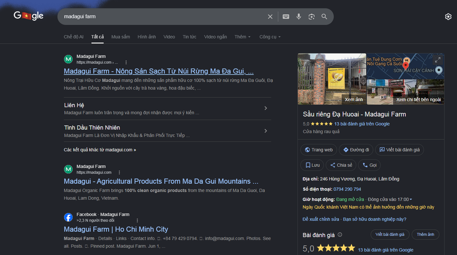This screenshot has height=255, width=457.
Task: Click the magnifier search icon
Action: pyautogui.click(x=324, y=16)
